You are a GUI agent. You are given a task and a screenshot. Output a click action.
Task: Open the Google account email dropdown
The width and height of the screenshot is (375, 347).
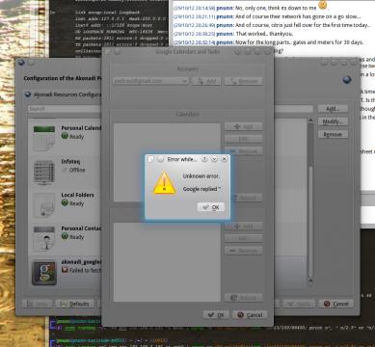[x=150, y=81]
